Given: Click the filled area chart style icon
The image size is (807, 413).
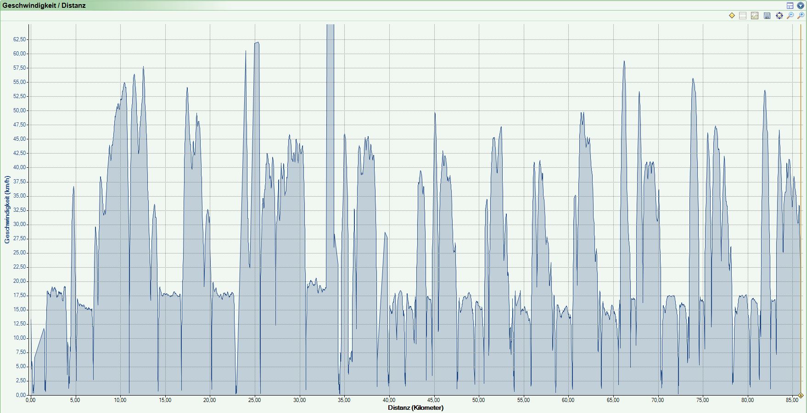Looking at the screenshot, I should 755,16.
